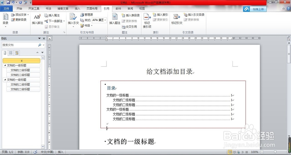Switch to the 开始 home tab
Screen dimensions: 291x155
(x=19, y=8)
